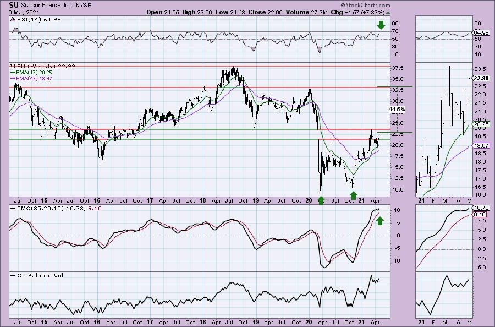
Task: Click the PMO(35,20,10) indicator label
Action: click(56, 208)
